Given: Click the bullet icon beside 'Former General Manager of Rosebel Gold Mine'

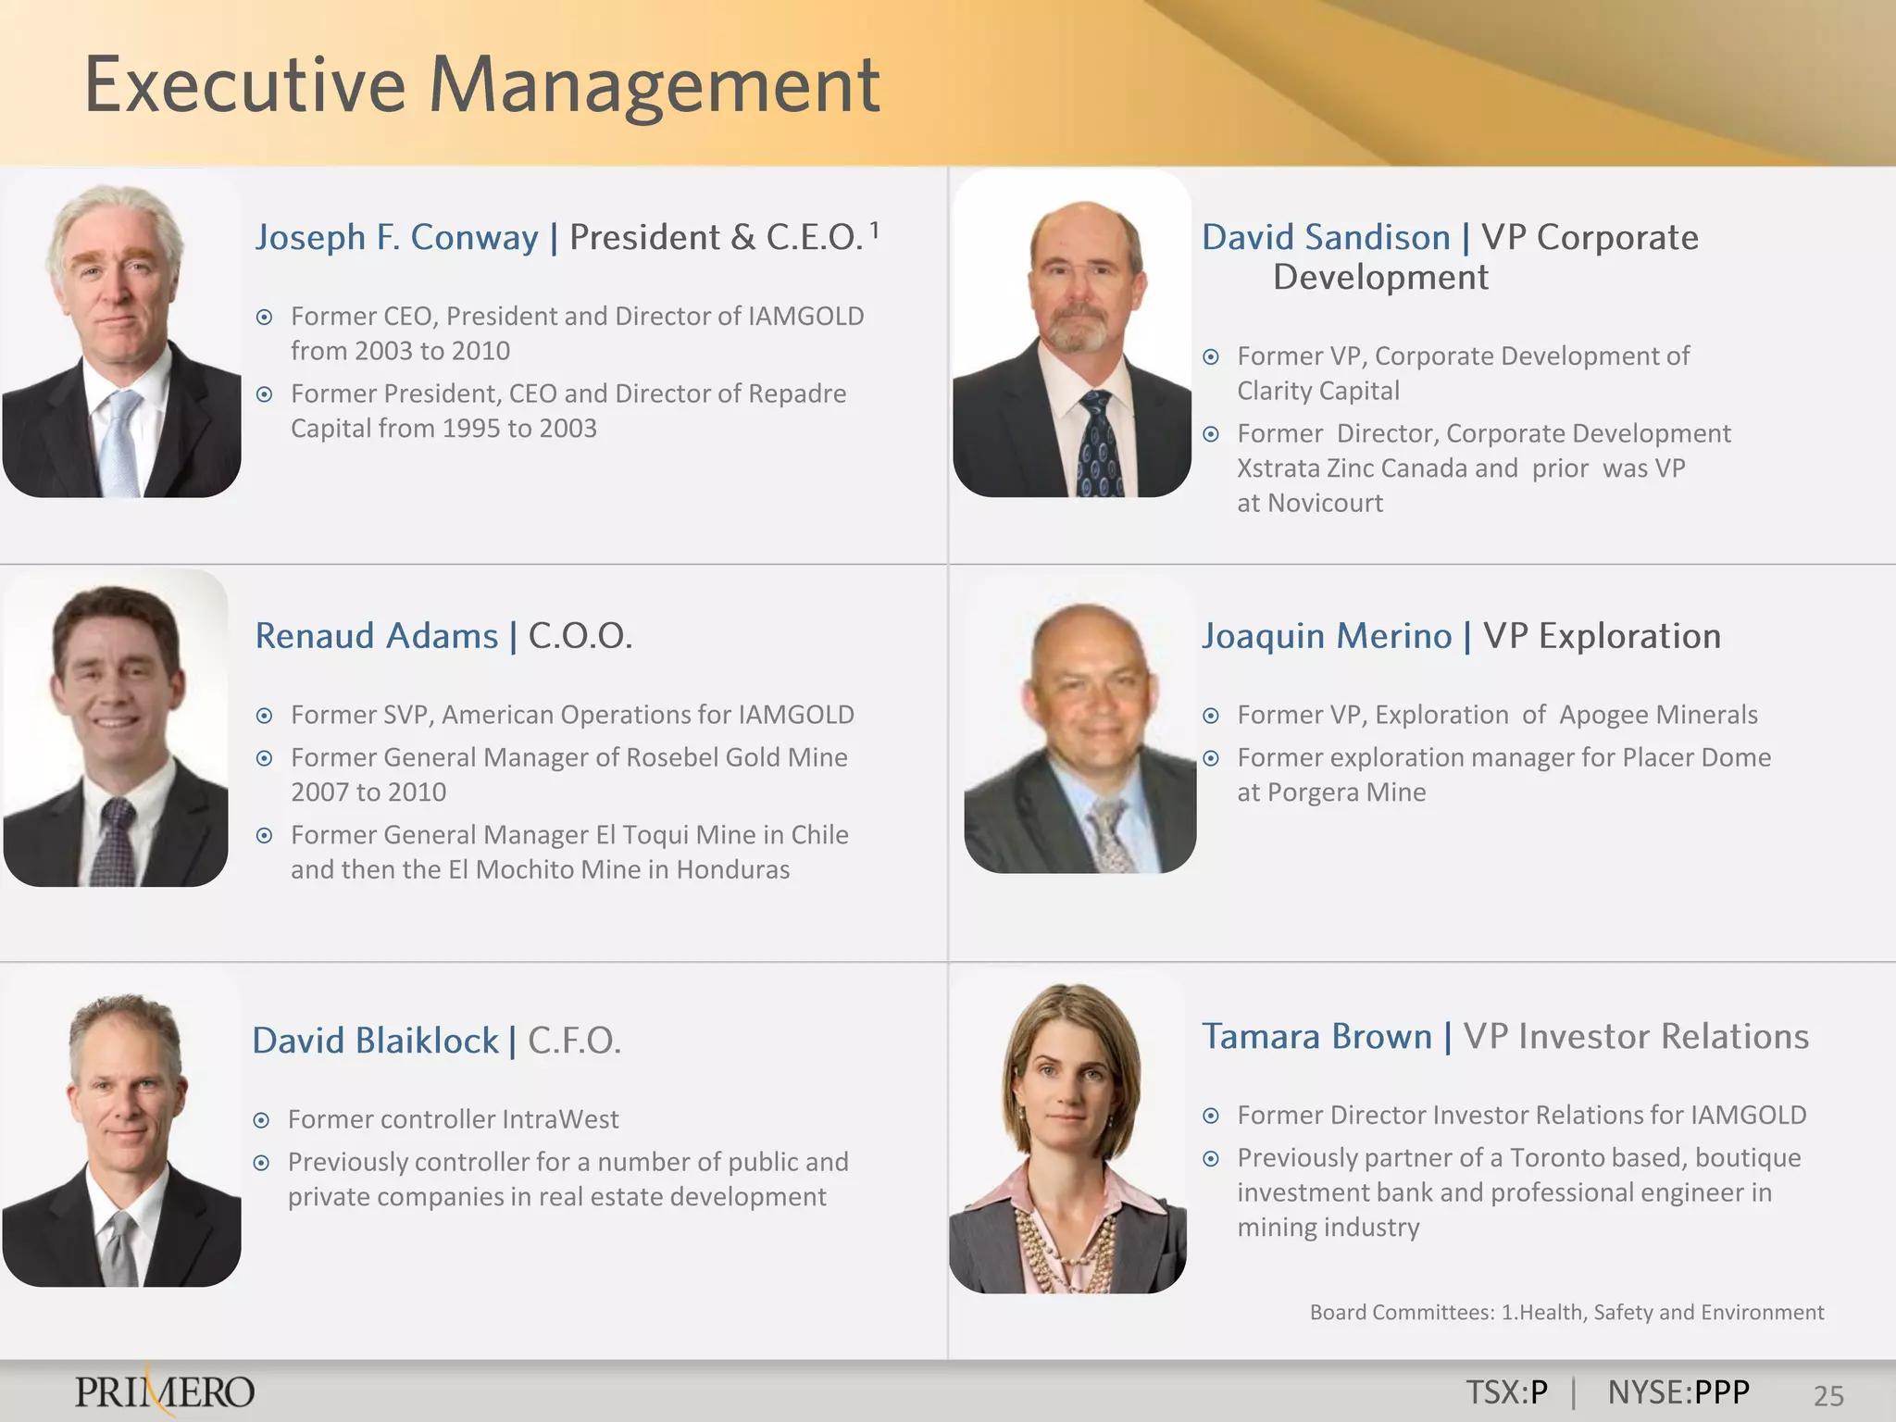Looking at the screenshot, I should coord(264,759).
